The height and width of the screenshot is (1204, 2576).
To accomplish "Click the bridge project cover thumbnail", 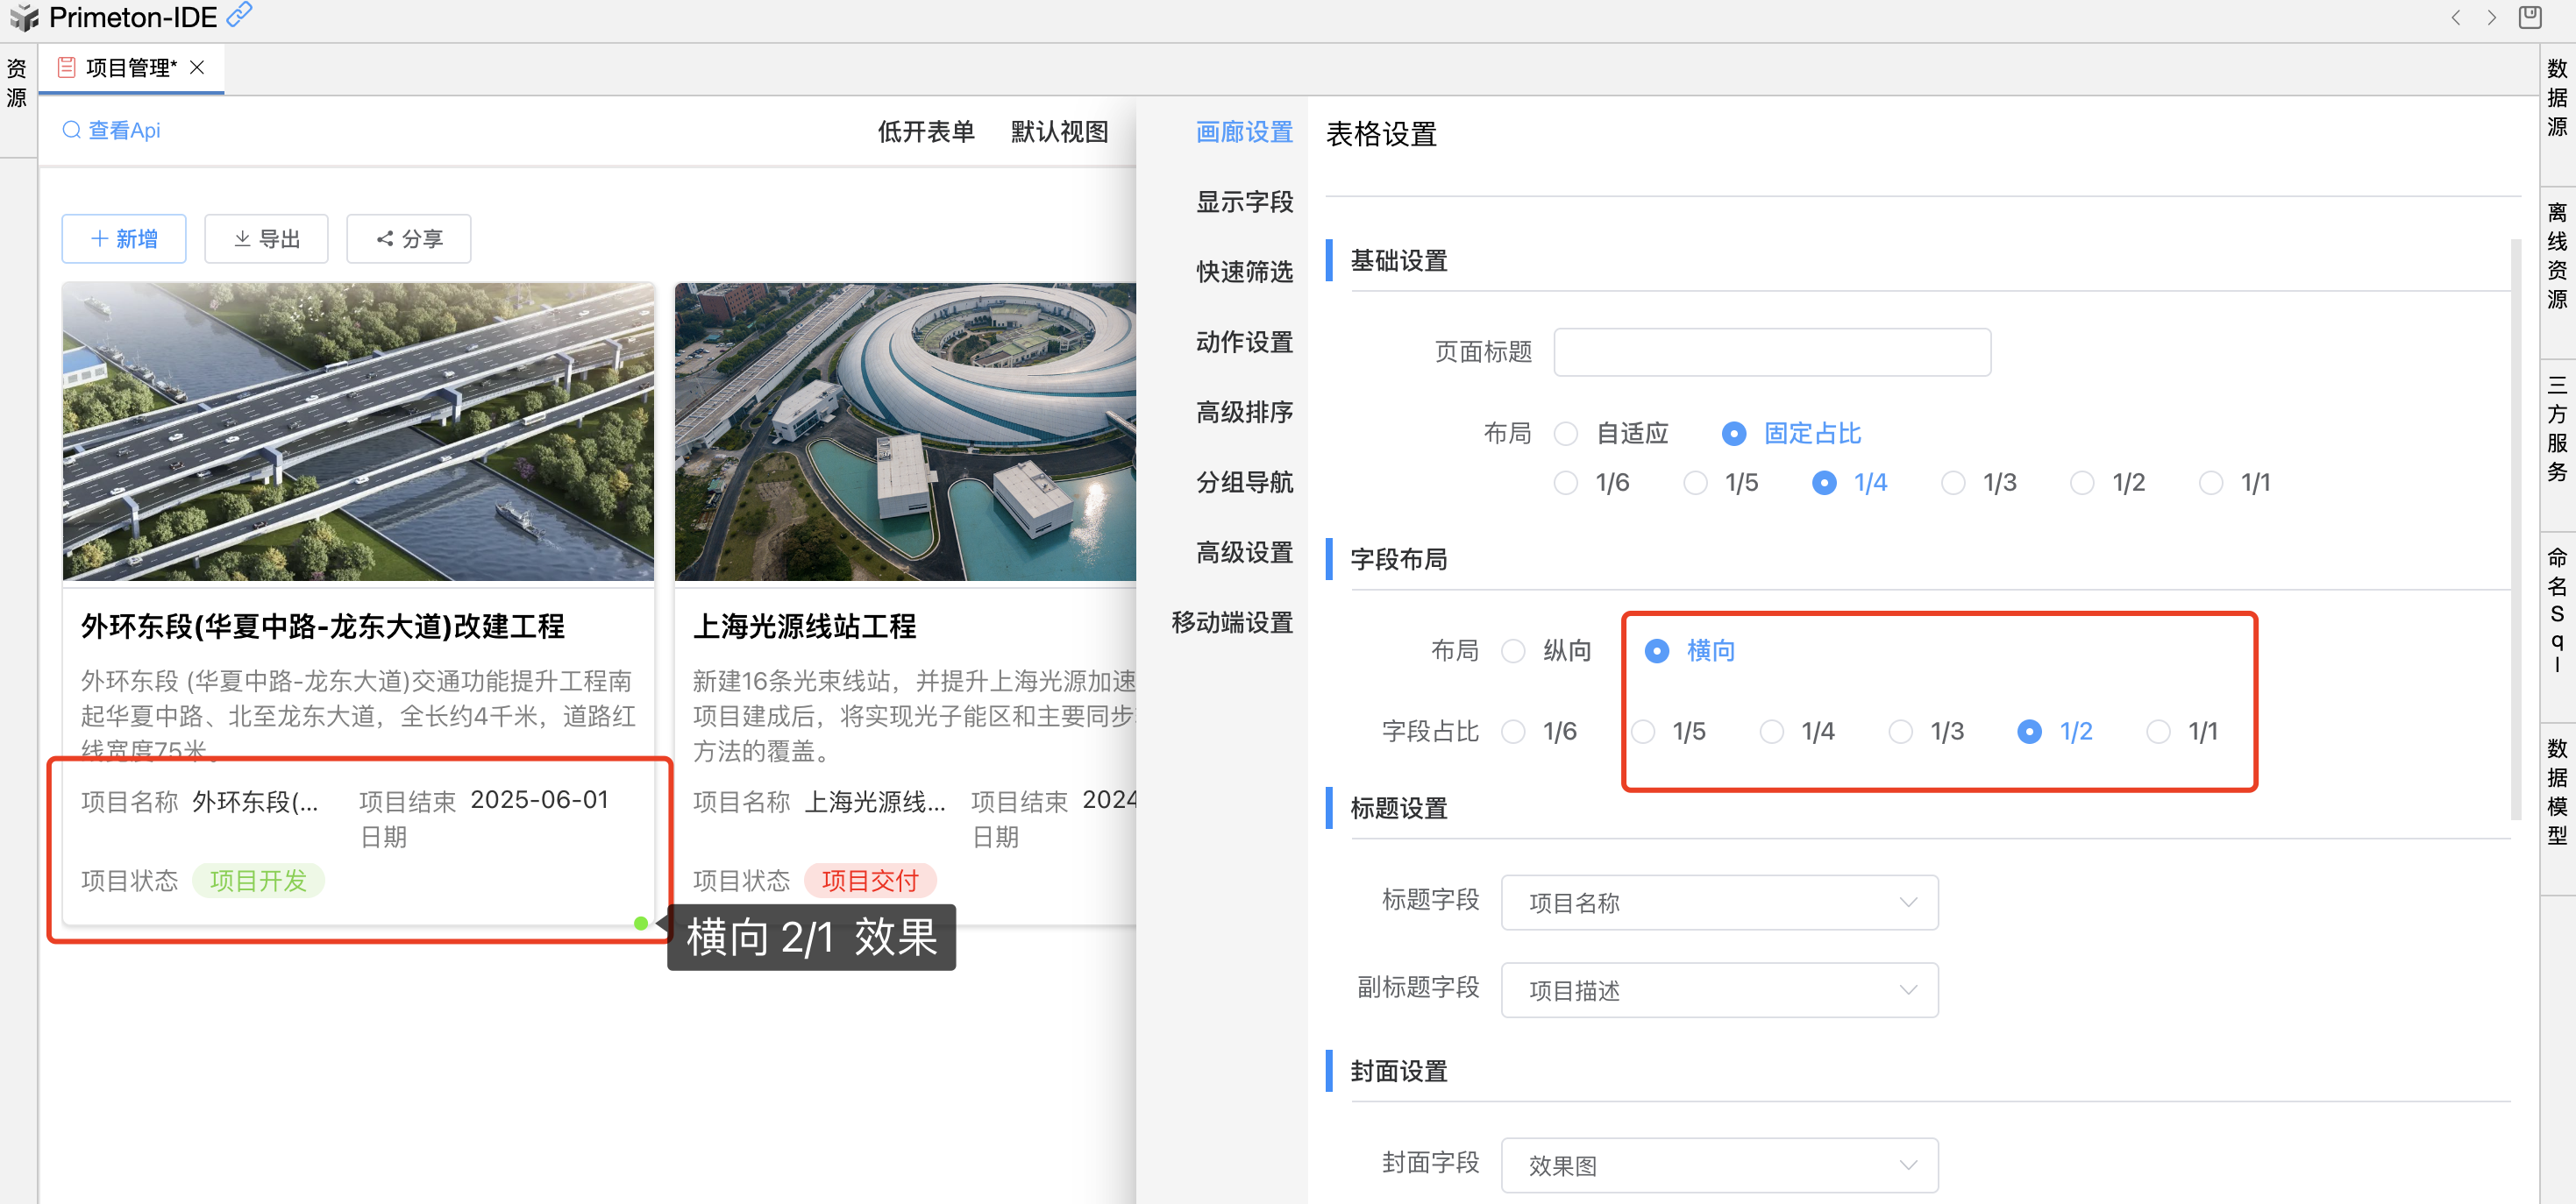I will 358,432.
